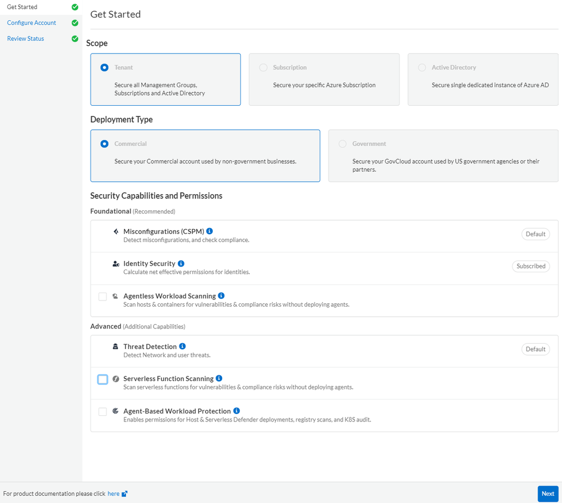Click info icon beside Identity Security
This screenshot has height=503, width=562.
pyautogui.click(x=181, y=263)
